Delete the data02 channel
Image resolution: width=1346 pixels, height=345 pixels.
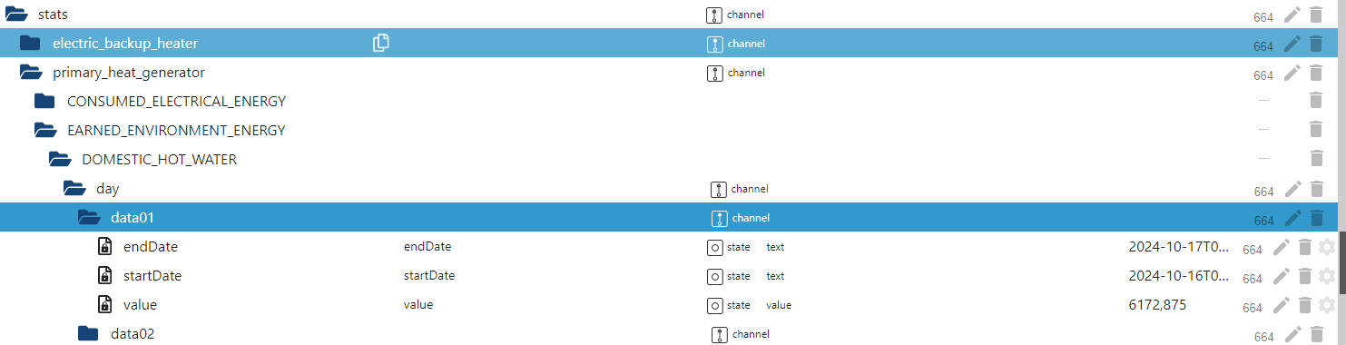(x=1316, y=334)
